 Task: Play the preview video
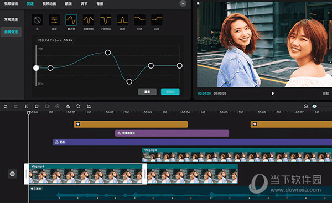273,93
